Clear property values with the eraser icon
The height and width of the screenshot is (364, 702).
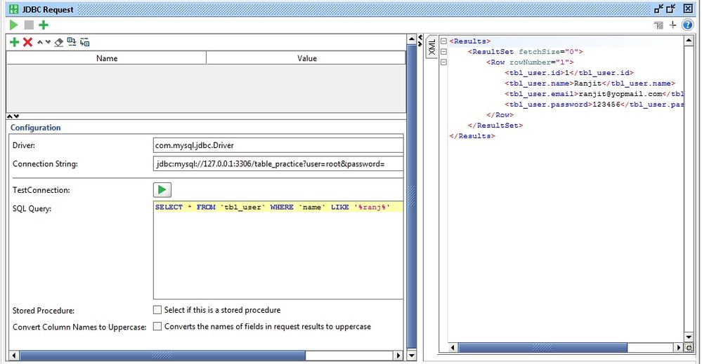coord(59,42)
